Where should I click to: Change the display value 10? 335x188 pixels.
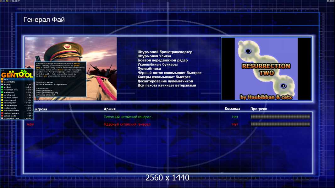(x=30, y=85)
